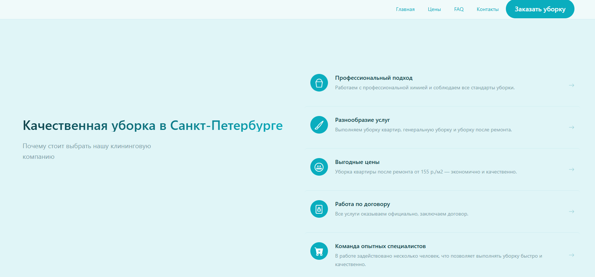Open the FAQ navigation item
The height and width of the screenshot is (277, 595).
coord(459,10)
